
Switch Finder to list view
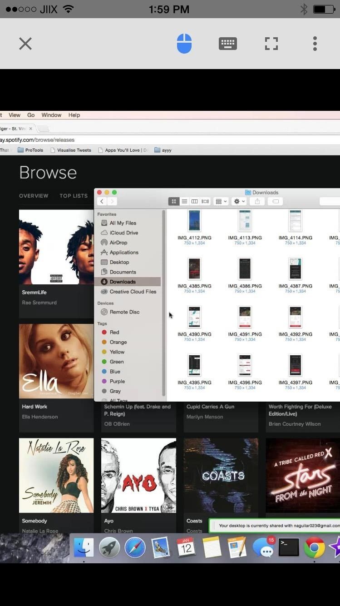[184, 201]
